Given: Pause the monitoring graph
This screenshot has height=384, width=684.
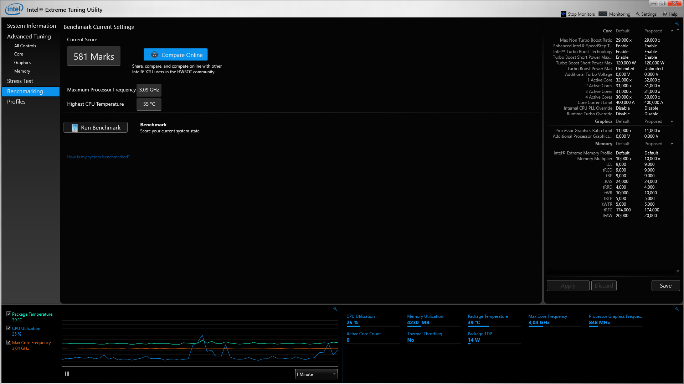Looking at the screenshot, I should tap(67, 374).
